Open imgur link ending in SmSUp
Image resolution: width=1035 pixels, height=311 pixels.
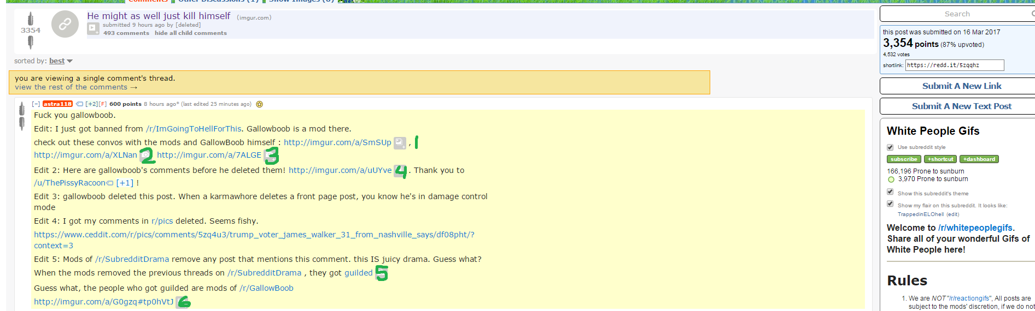(337, 142)
